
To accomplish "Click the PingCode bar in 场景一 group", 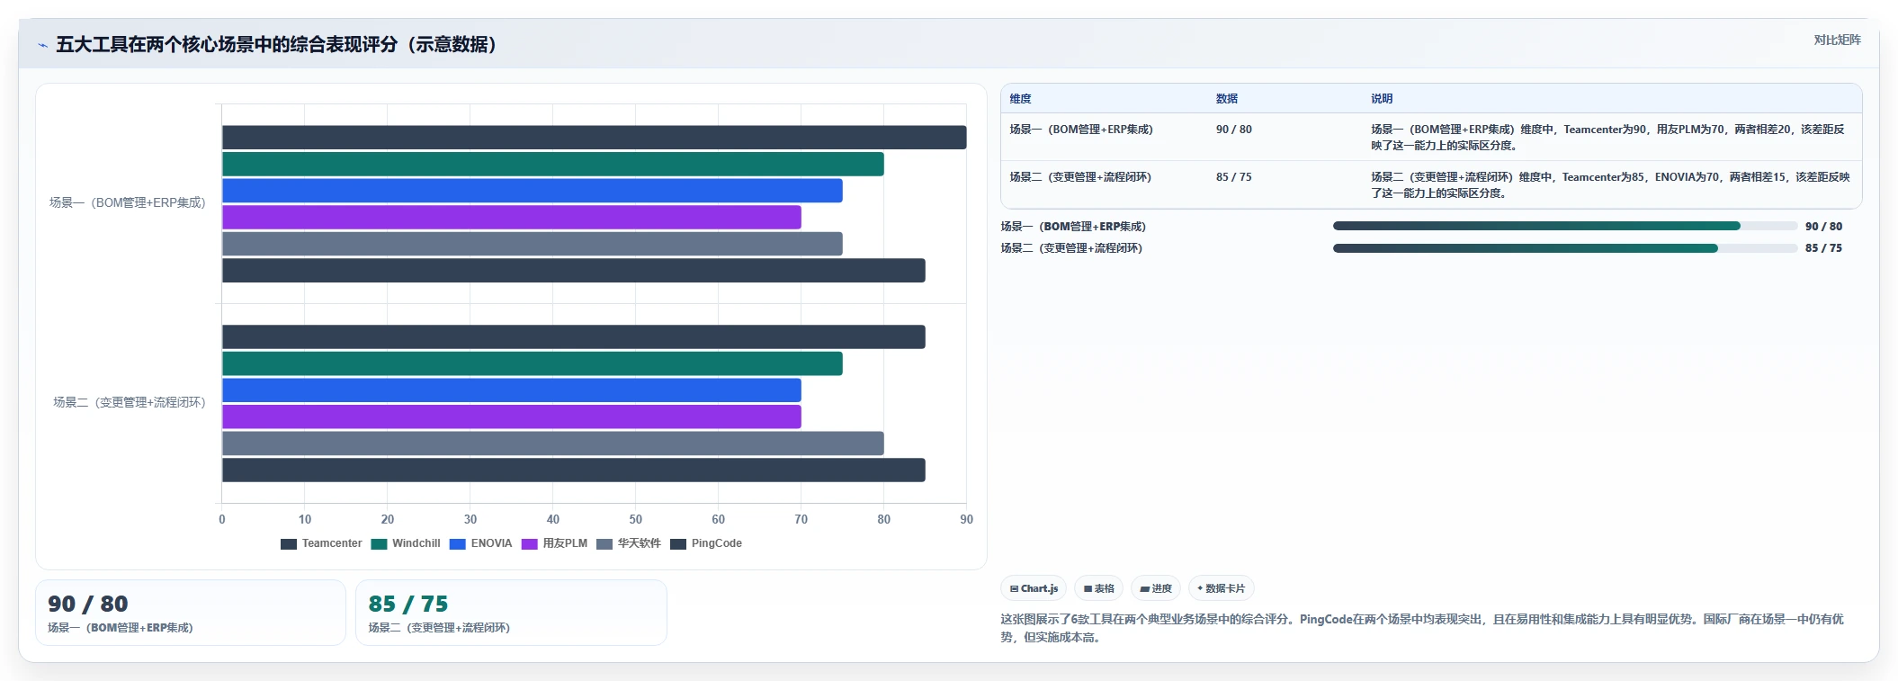I will [x=574, y=271].
